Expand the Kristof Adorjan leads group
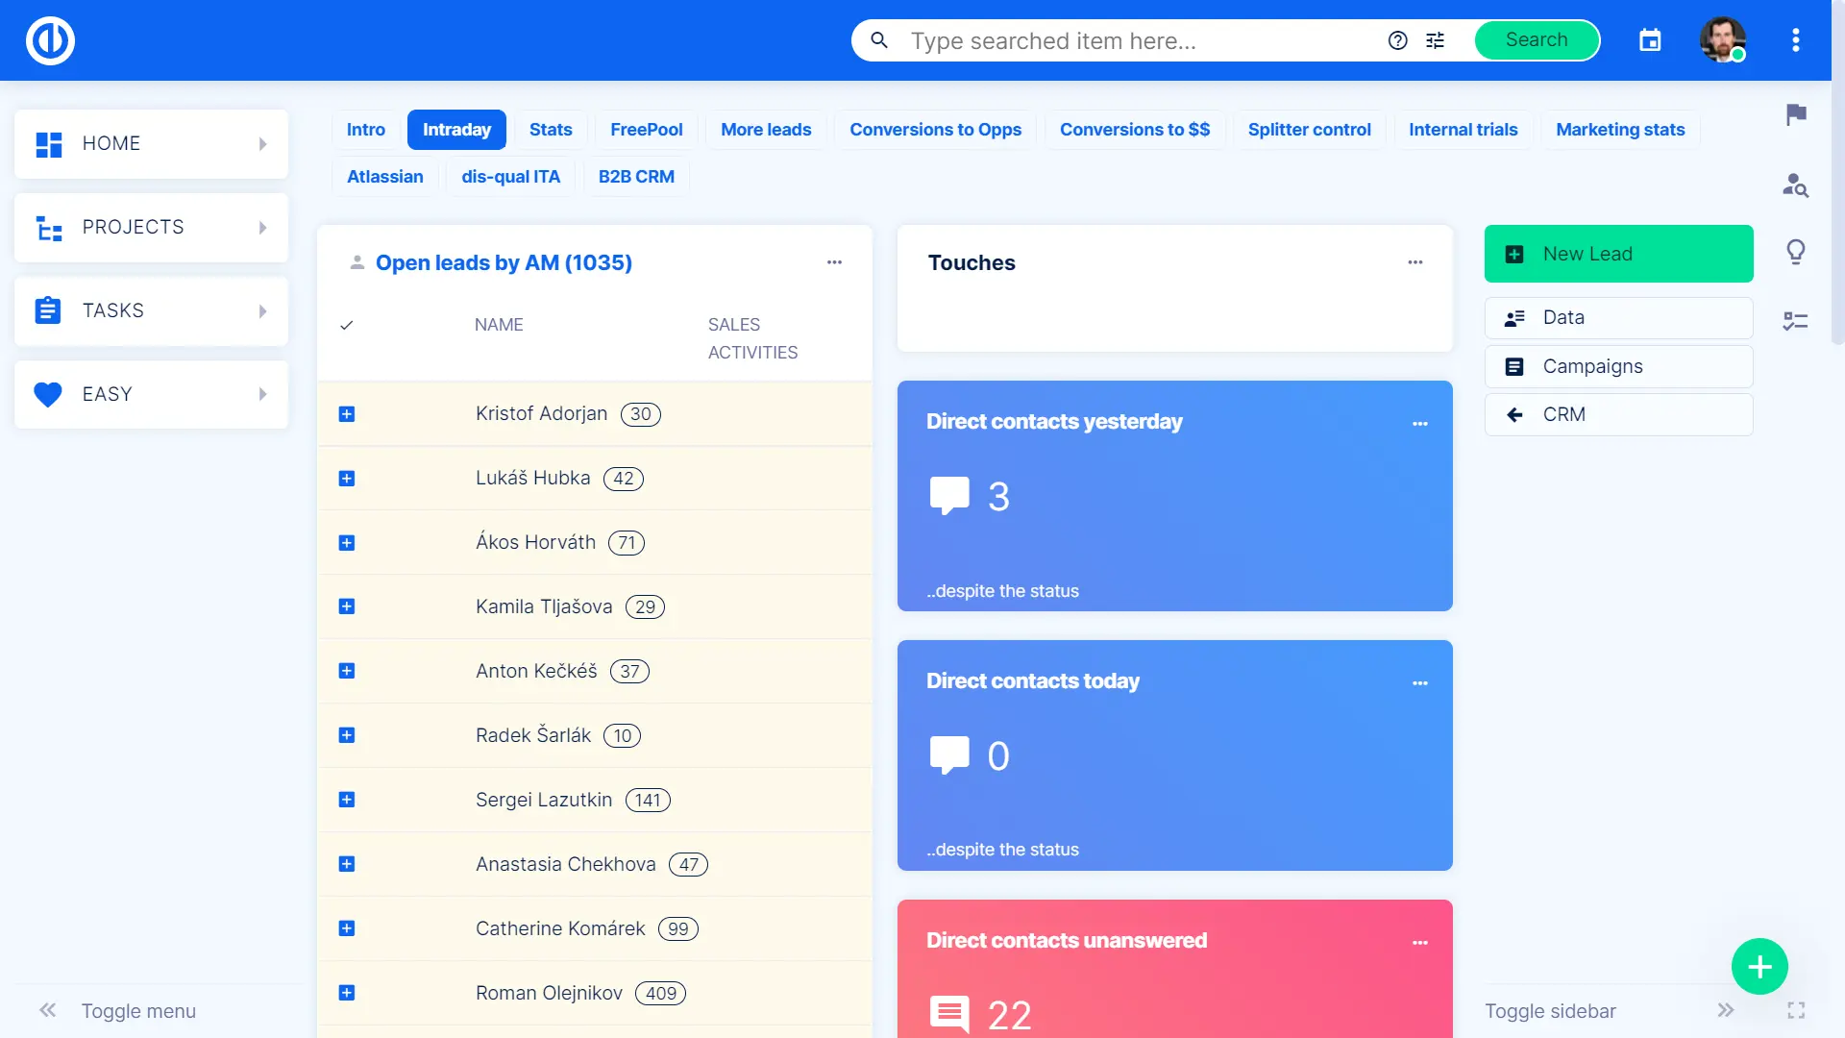 coord(347,414)
